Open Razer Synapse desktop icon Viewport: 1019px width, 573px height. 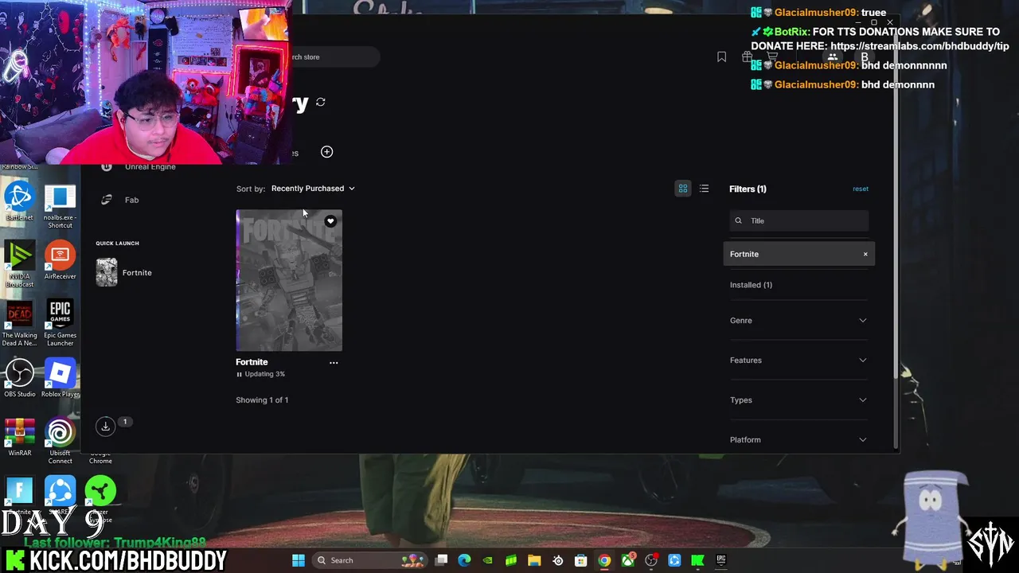(100, 499)
